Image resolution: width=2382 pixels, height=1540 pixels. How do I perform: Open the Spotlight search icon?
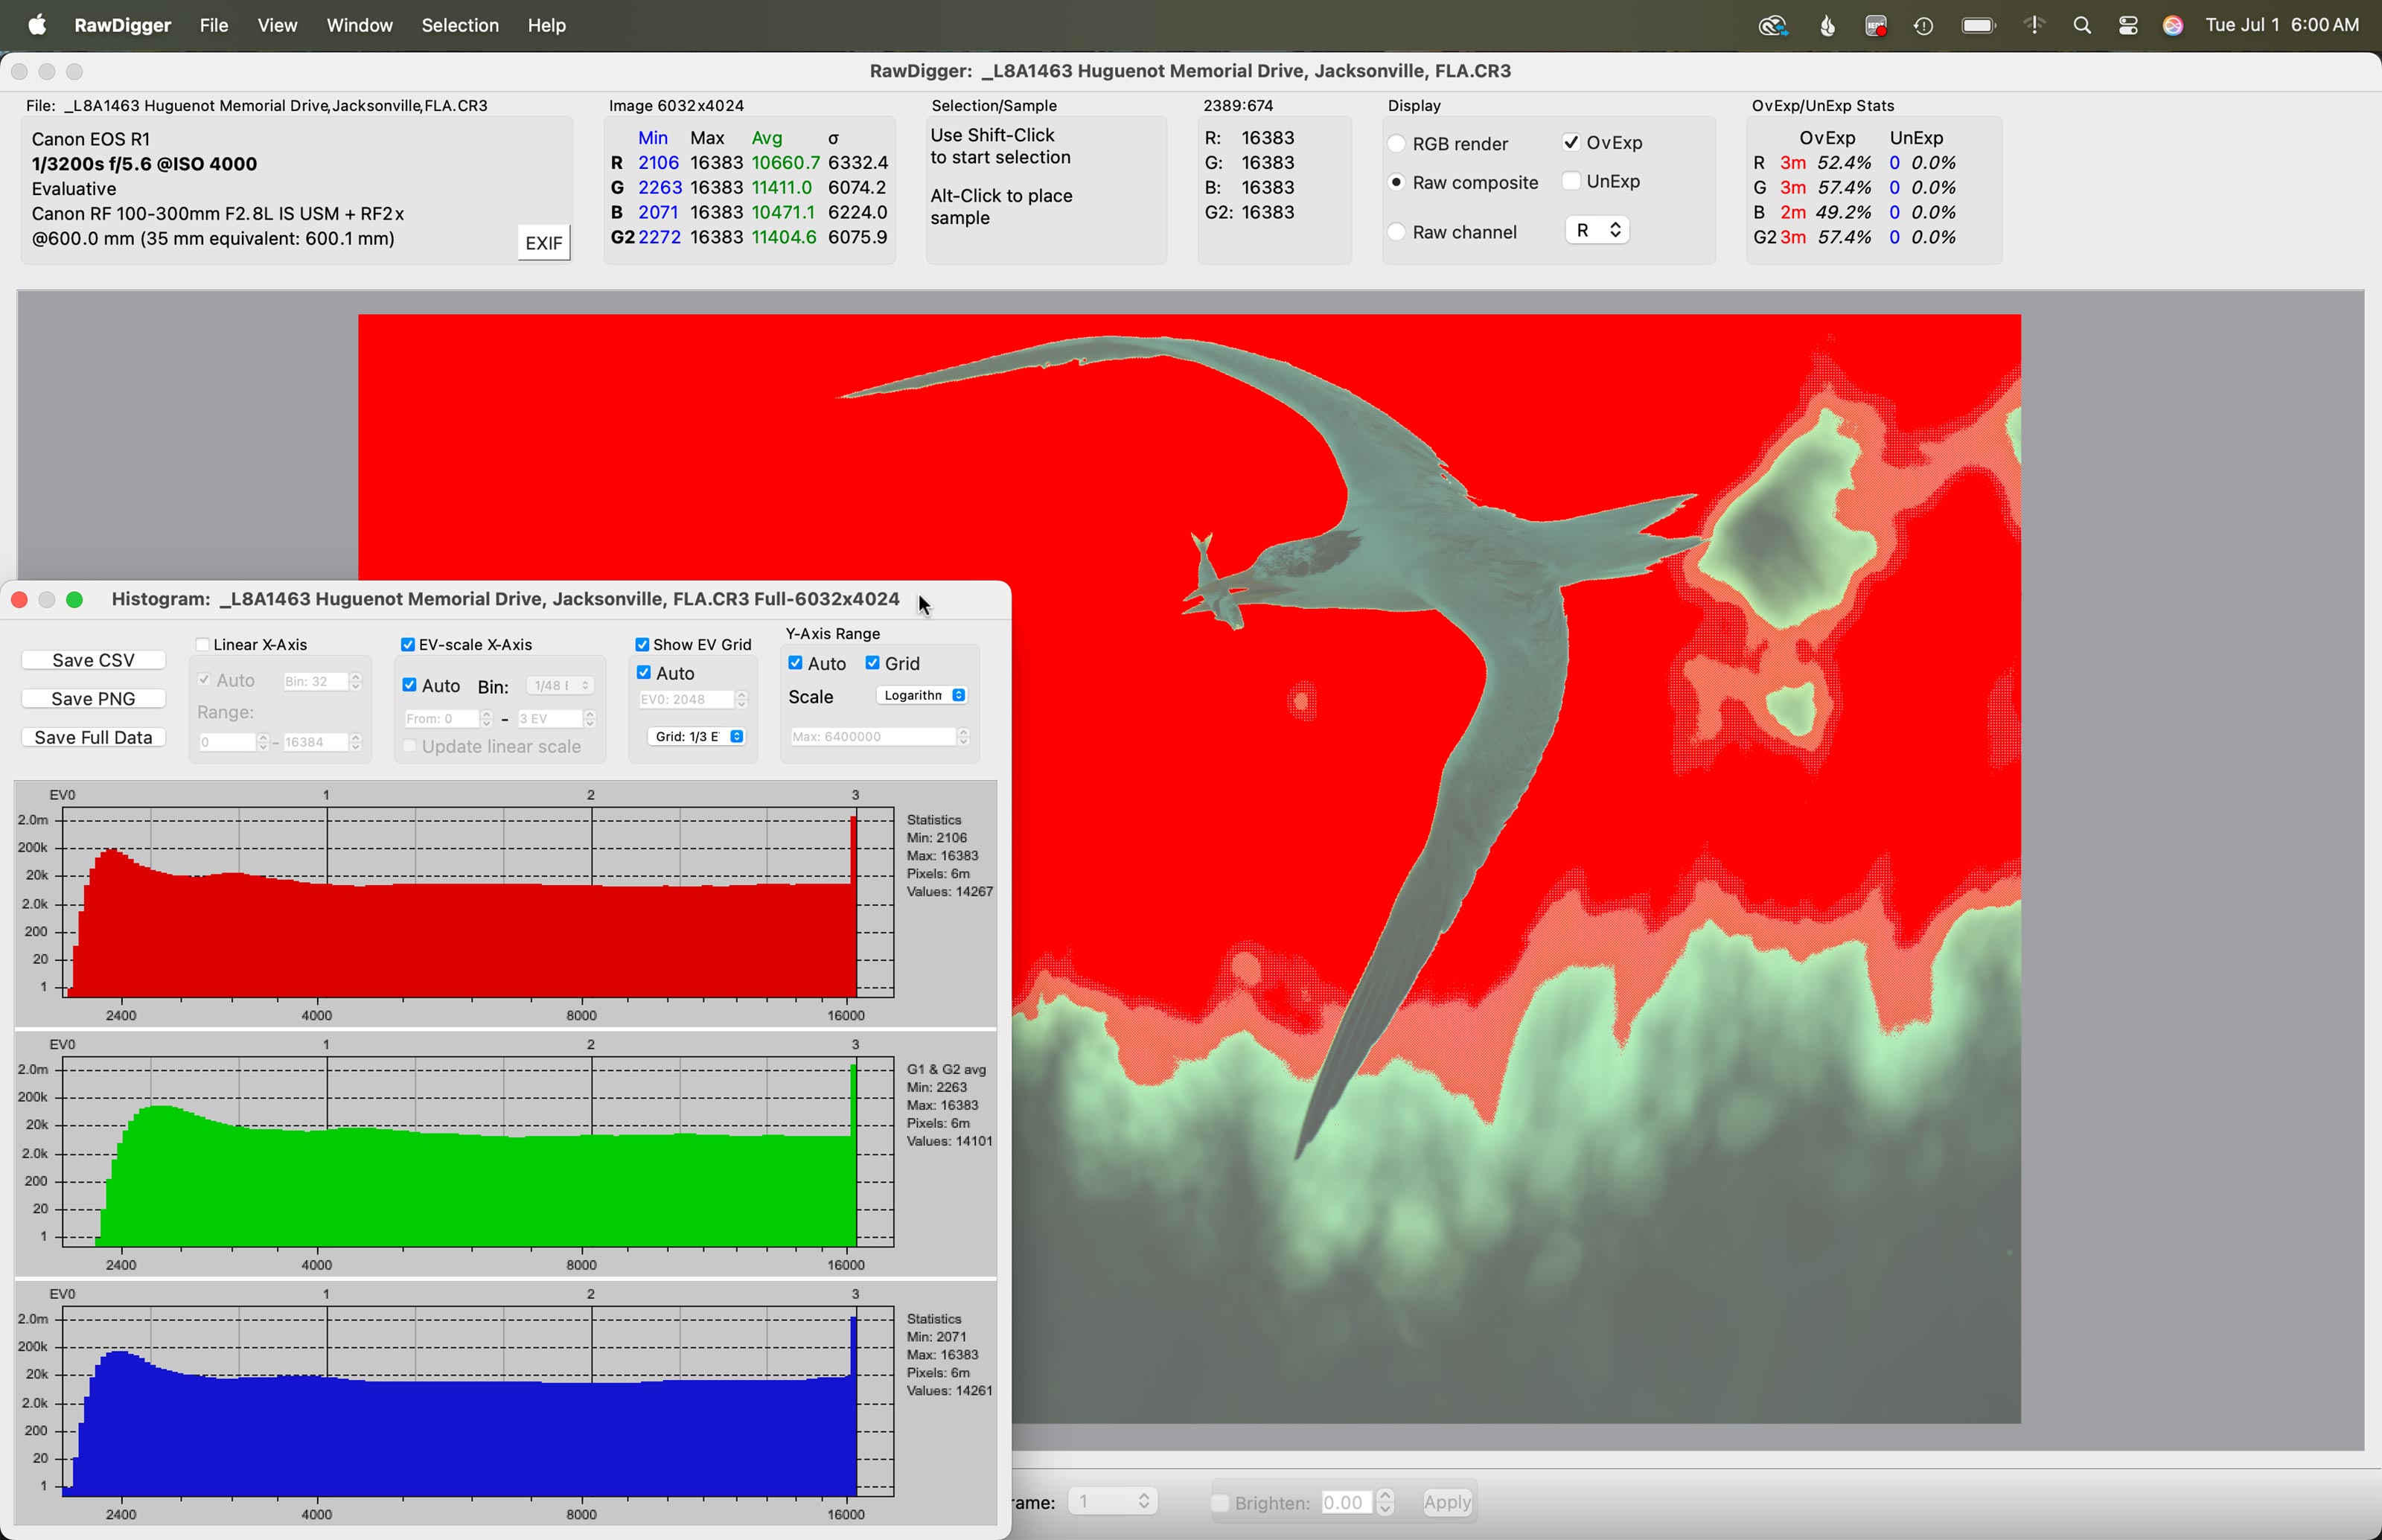(x=2082, y=26)
